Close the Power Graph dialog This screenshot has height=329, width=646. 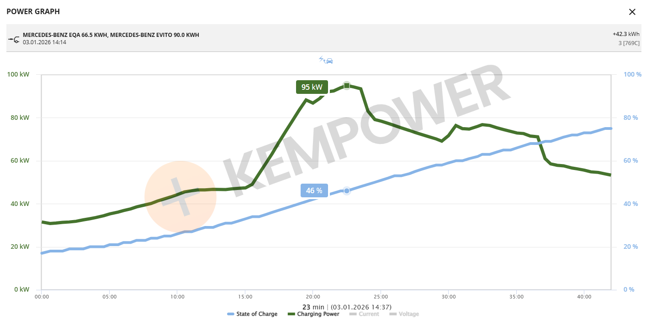tap(632, 12)
